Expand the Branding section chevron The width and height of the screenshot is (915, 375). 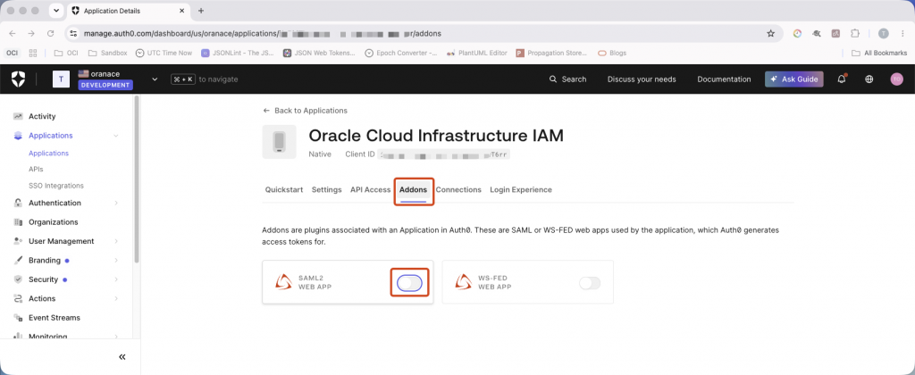pos(115,260)
